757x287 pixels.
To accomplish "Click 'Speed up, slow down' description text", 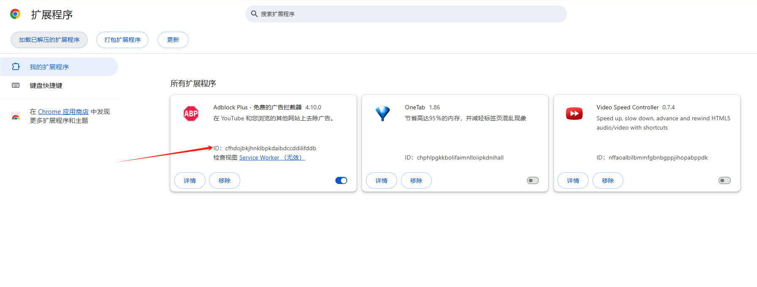I will pos(664,123).
